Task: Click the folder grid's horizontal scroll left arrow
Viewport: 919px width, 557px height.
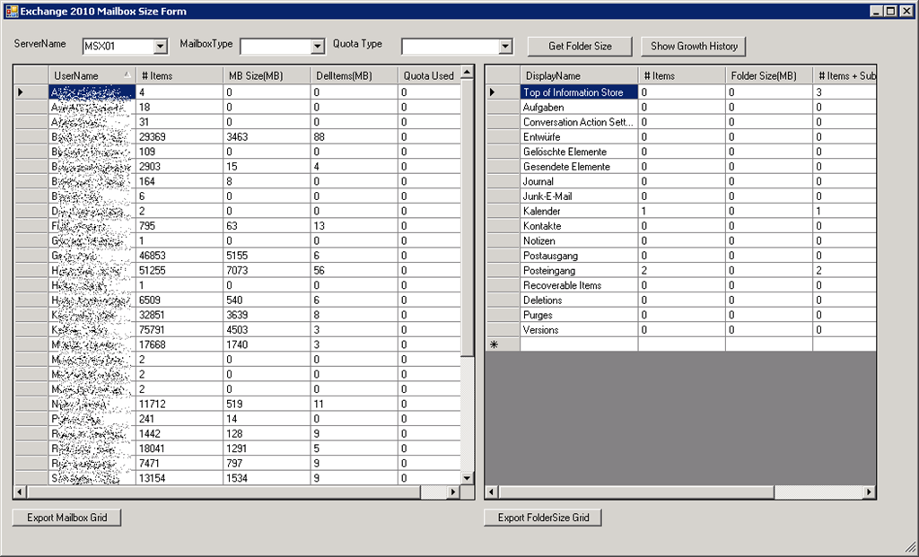Action: (x=492, y=492)
